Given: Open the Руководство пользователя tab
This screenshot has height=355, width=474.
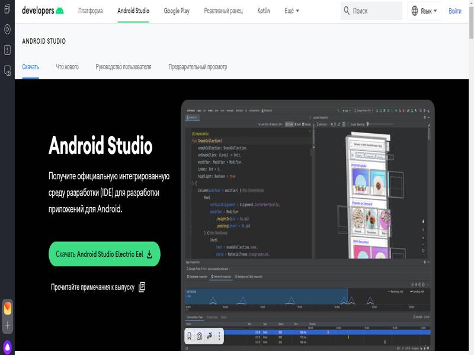Looking at the screenshot, I should click(123, 67).
